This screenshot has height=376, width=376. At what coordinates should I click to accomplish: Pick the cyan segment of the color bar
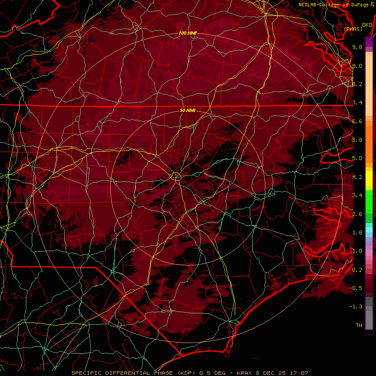point(369,230)
